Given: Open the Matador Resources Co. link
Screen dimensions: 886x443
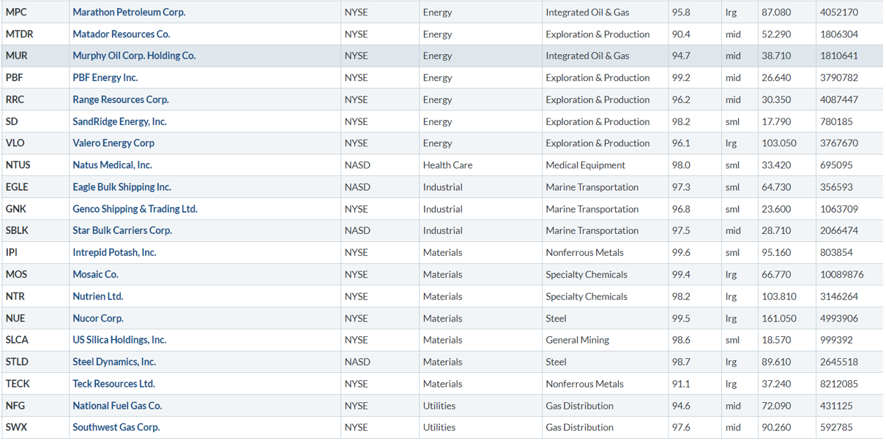Looking at the screenshot, I should click(x=121, y=34).
